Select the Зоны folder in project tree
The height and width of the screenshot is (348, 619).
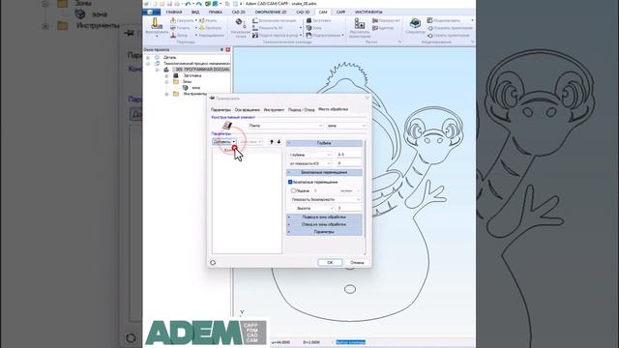click(x=187, y=81)
